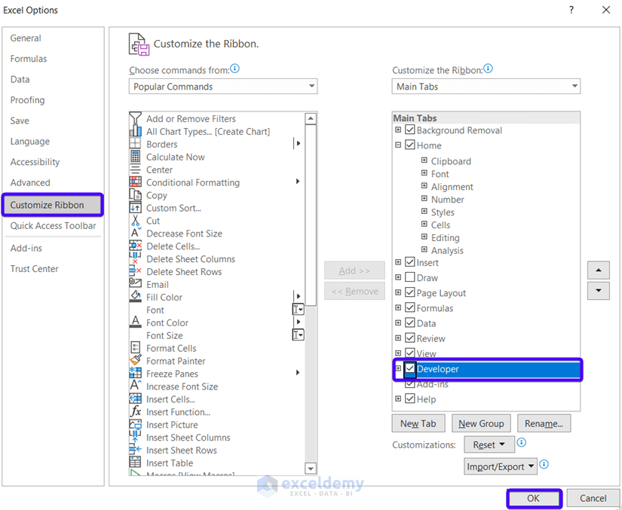622x510 pixels.
Task: Uncheck the Background Removal tab
Action: pyautogui.click(x=409, y=130)
